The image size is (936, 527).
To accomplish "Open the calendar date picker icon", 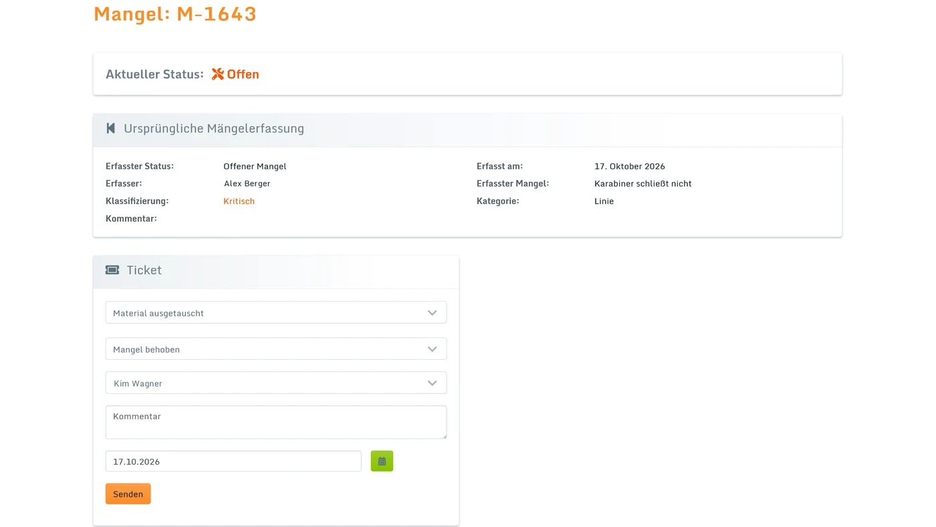I will (382, 461).
